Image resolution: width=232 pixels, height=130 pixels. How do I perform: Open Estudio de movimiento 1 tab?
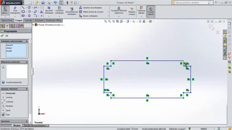[35, 126]
